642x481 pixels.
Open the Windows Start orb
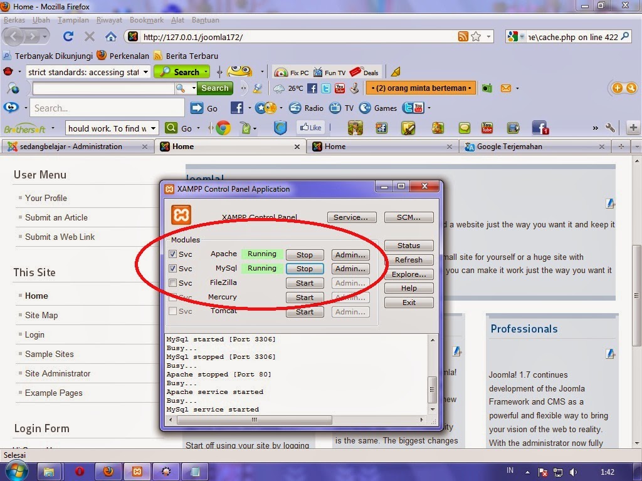coord(16,471)
